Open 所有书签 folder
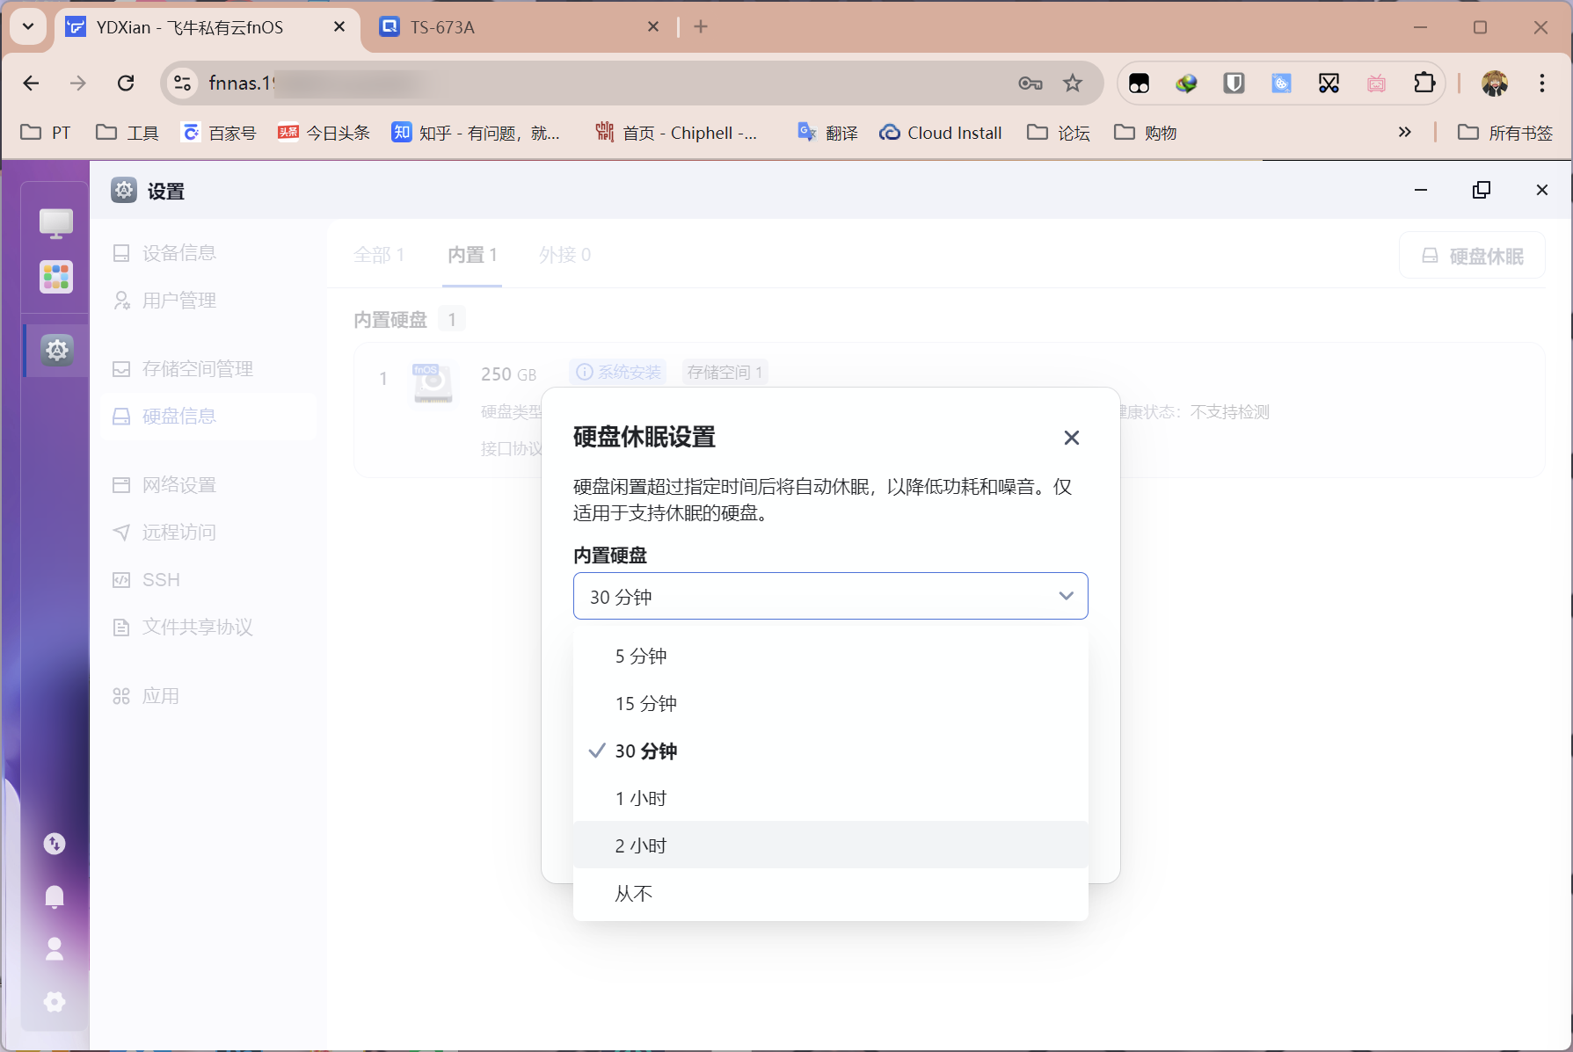This screenshot has height=1052, width=1573. pos(1505,133)
